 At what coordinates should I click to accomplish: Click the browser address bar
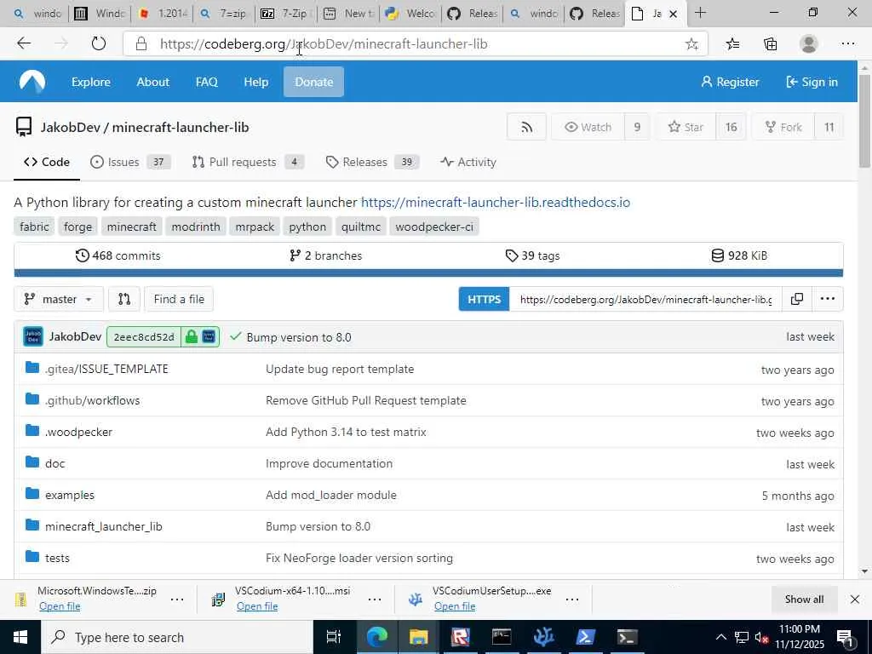coord(415,44)
